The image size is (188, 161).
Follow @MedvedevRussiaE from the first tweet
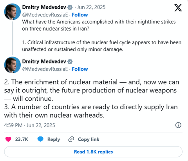click(80, 15)
